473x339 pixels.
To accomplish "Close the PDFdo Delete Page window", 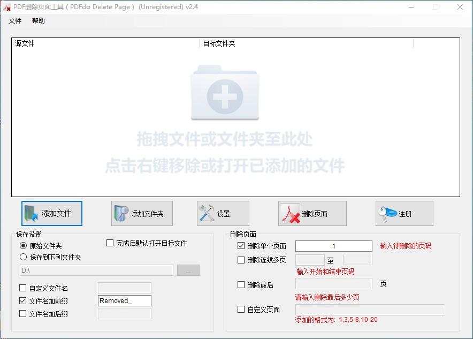I will click(460, 7).
